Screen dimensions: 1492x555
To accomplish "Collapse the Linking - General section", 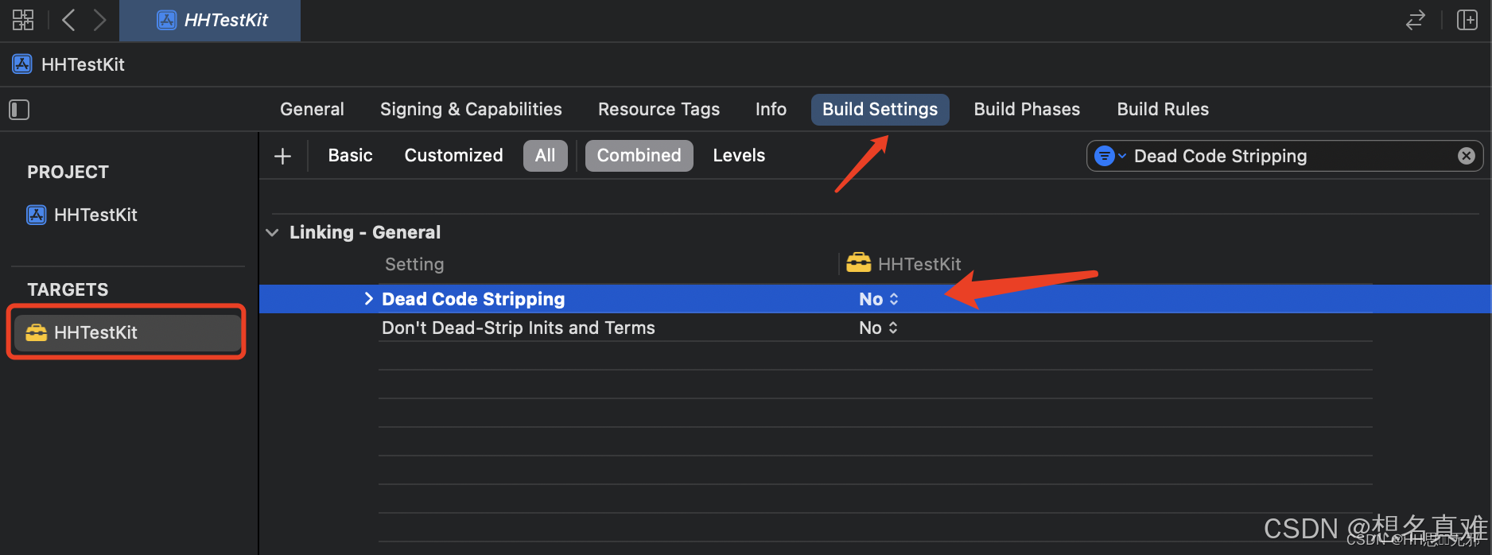I will point(272,232).
